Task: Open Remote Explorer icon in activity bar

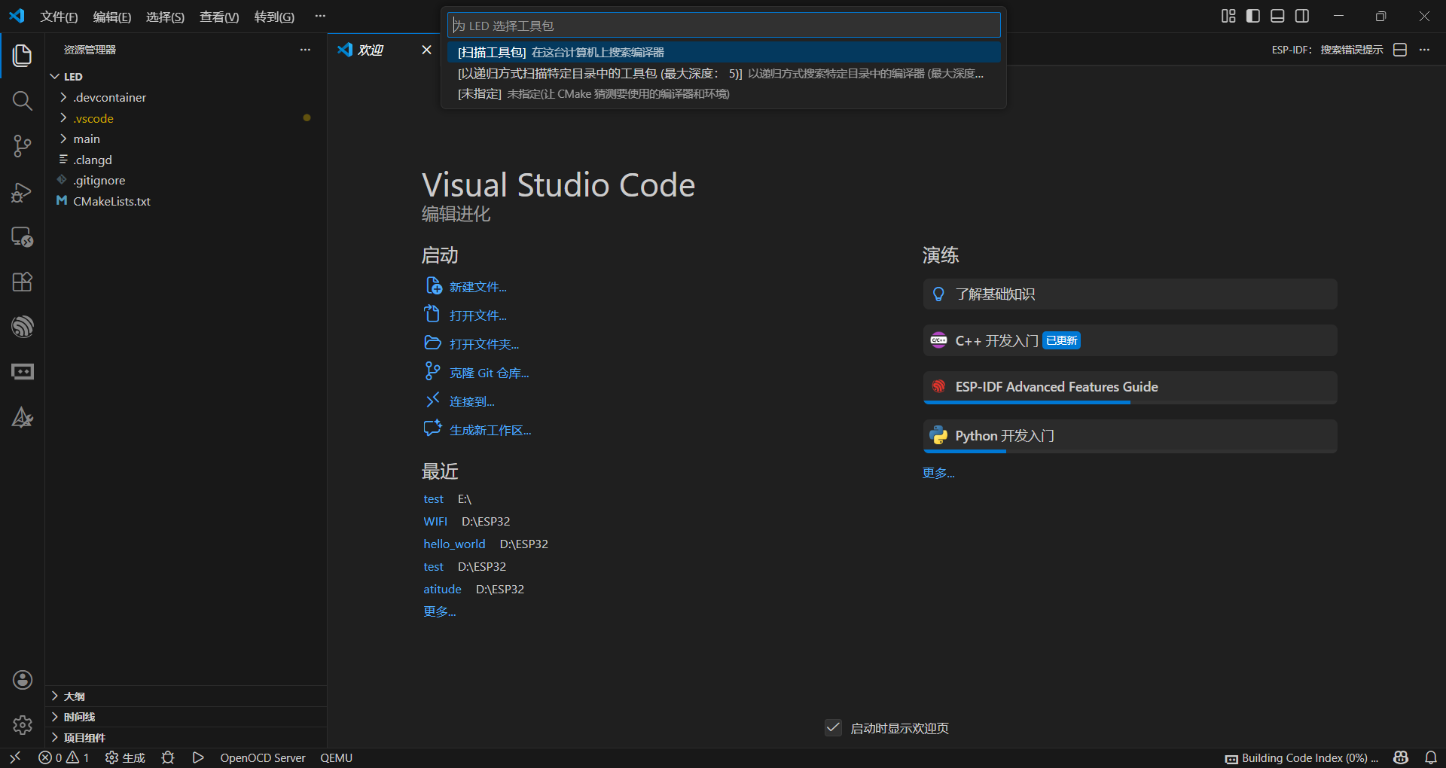Action: [22, 237]
